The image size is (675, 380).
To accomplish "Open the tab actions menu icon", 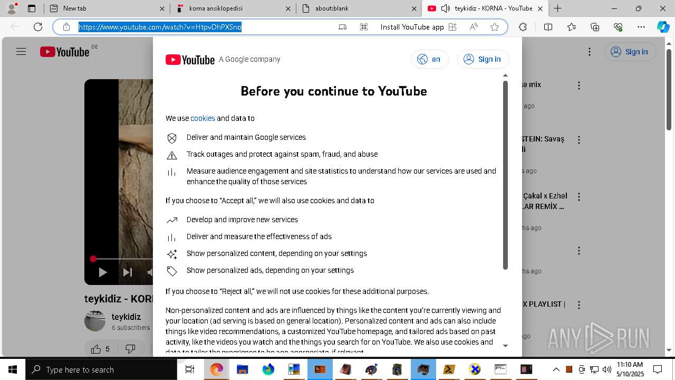I will tap(32, 8).
